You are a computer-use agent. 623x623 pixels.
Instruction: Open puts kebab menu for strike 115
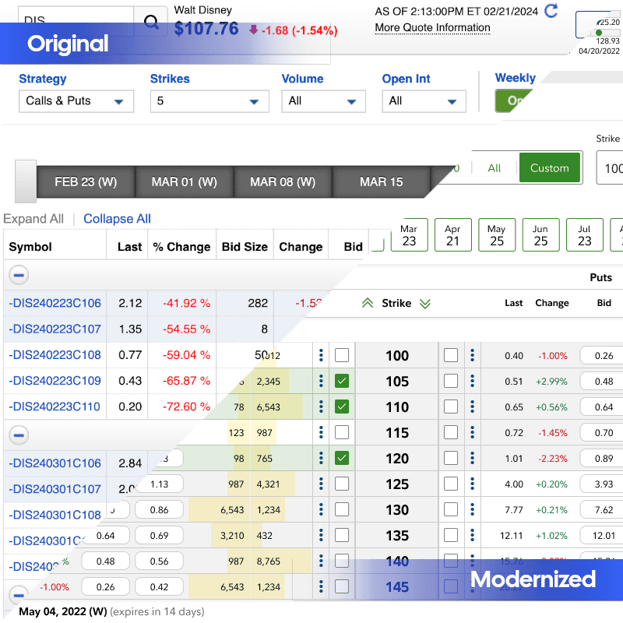click(473, 432)
